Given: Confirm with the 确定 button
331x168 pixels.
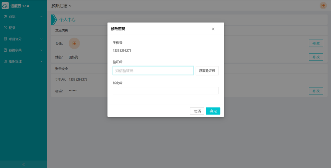Looking at the screenshot, I should (x=213, y=111).
